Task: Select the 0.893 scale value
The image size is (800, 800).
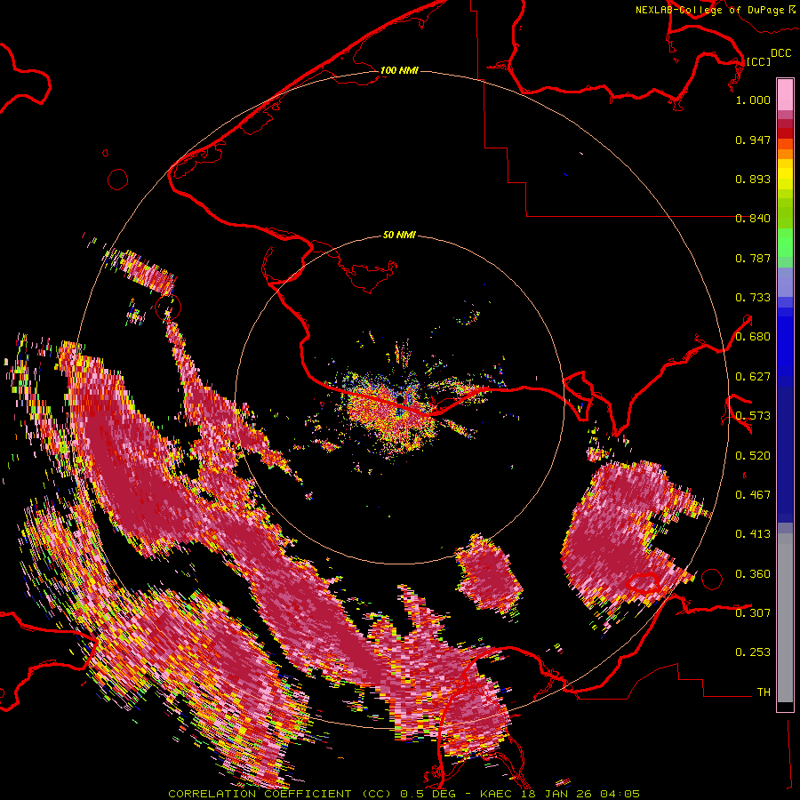Action: (753, 179)
